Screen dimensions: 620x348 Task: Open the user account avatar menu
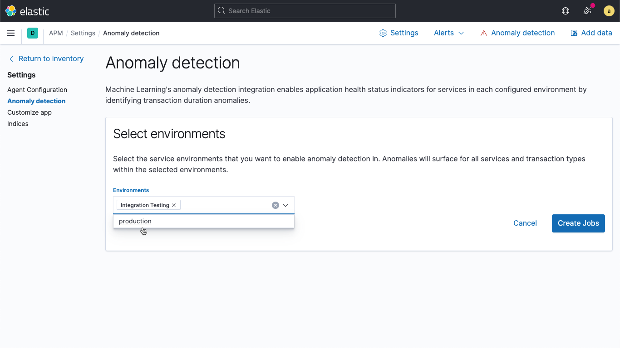pyautogui.click(x=609, y=11)
